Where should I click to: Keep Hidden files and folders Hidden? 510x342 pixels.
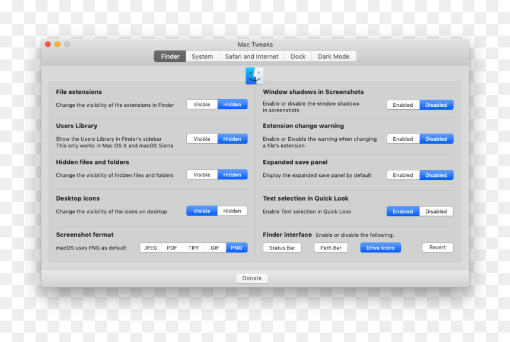pos(232,175)
